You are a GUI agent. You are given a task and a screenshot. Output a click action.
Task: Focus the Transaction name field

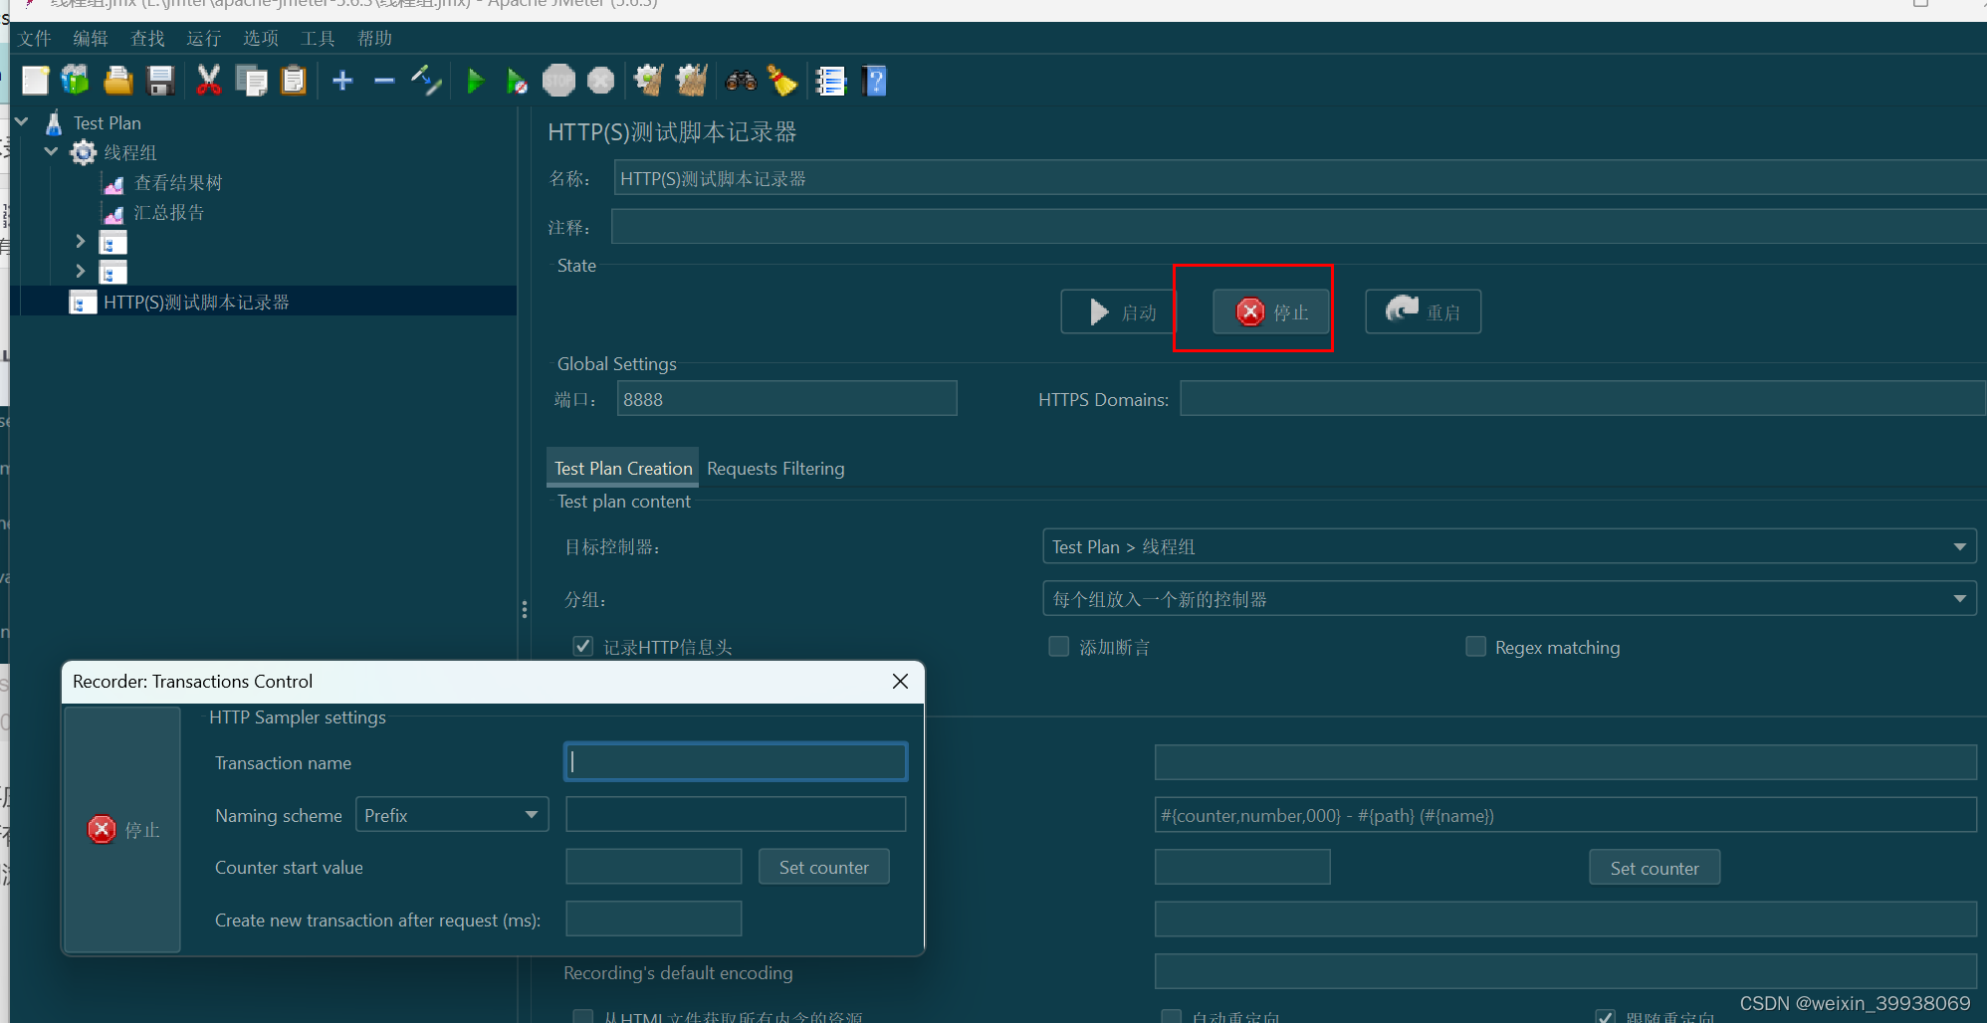[736, 761]
